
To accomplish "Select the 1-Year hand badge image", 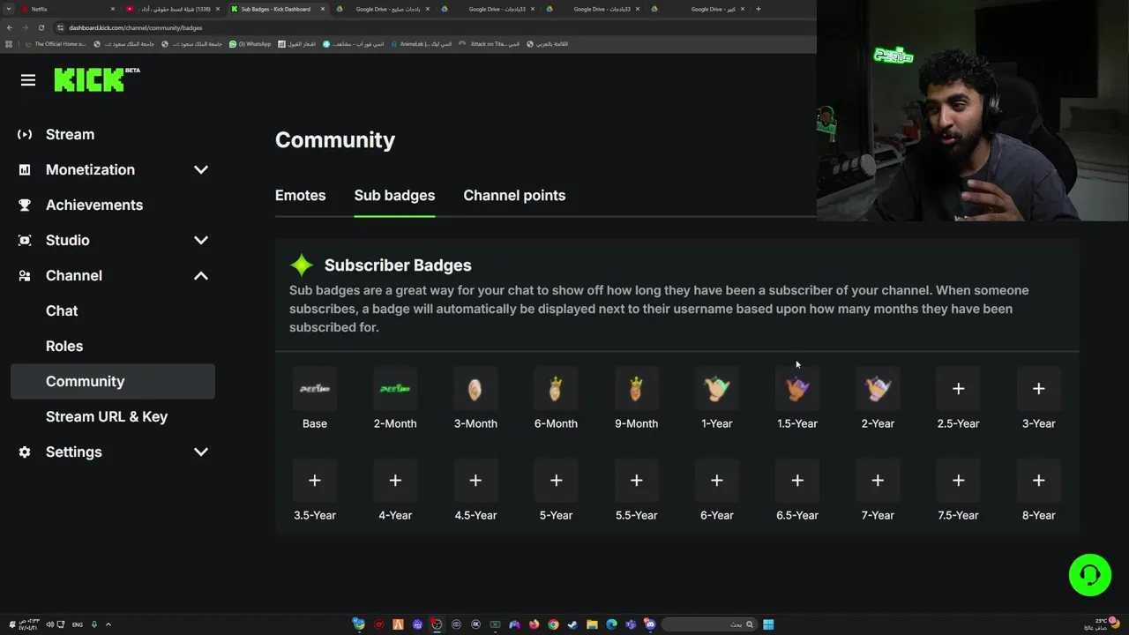I will (716, 388).
